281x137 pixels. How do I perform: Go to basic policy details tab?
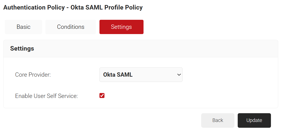tap(23, 27)
